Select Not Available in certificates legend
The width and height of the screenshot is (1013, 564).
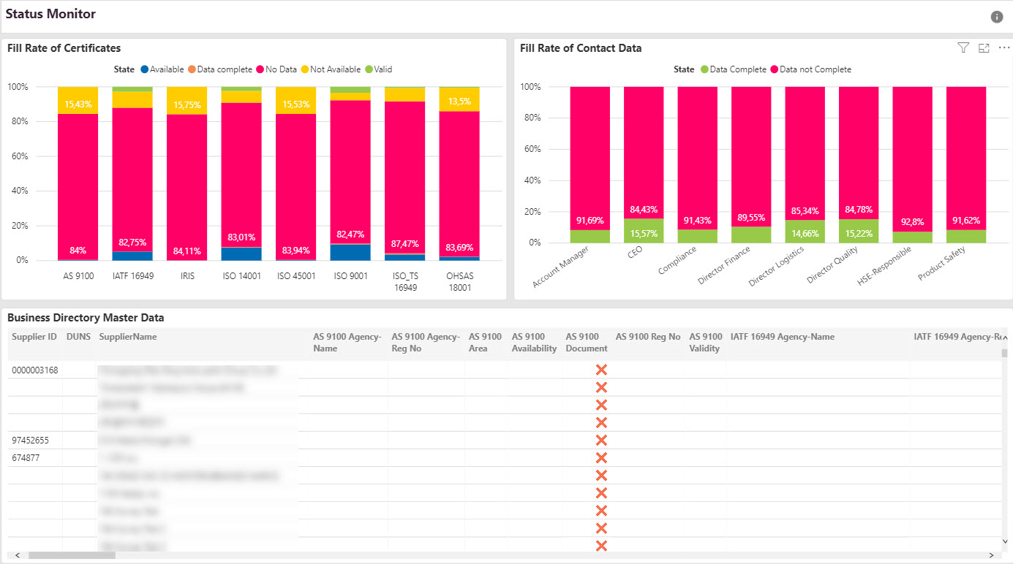pyautogui.click(x=331, y=69)
